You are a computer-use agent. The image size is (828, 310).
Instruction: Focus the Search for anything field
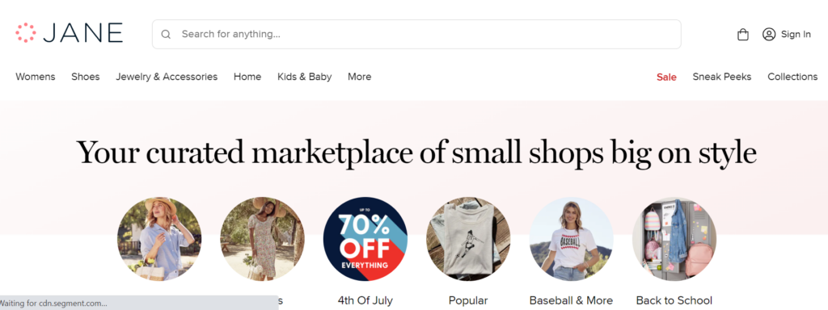point(416,34)
